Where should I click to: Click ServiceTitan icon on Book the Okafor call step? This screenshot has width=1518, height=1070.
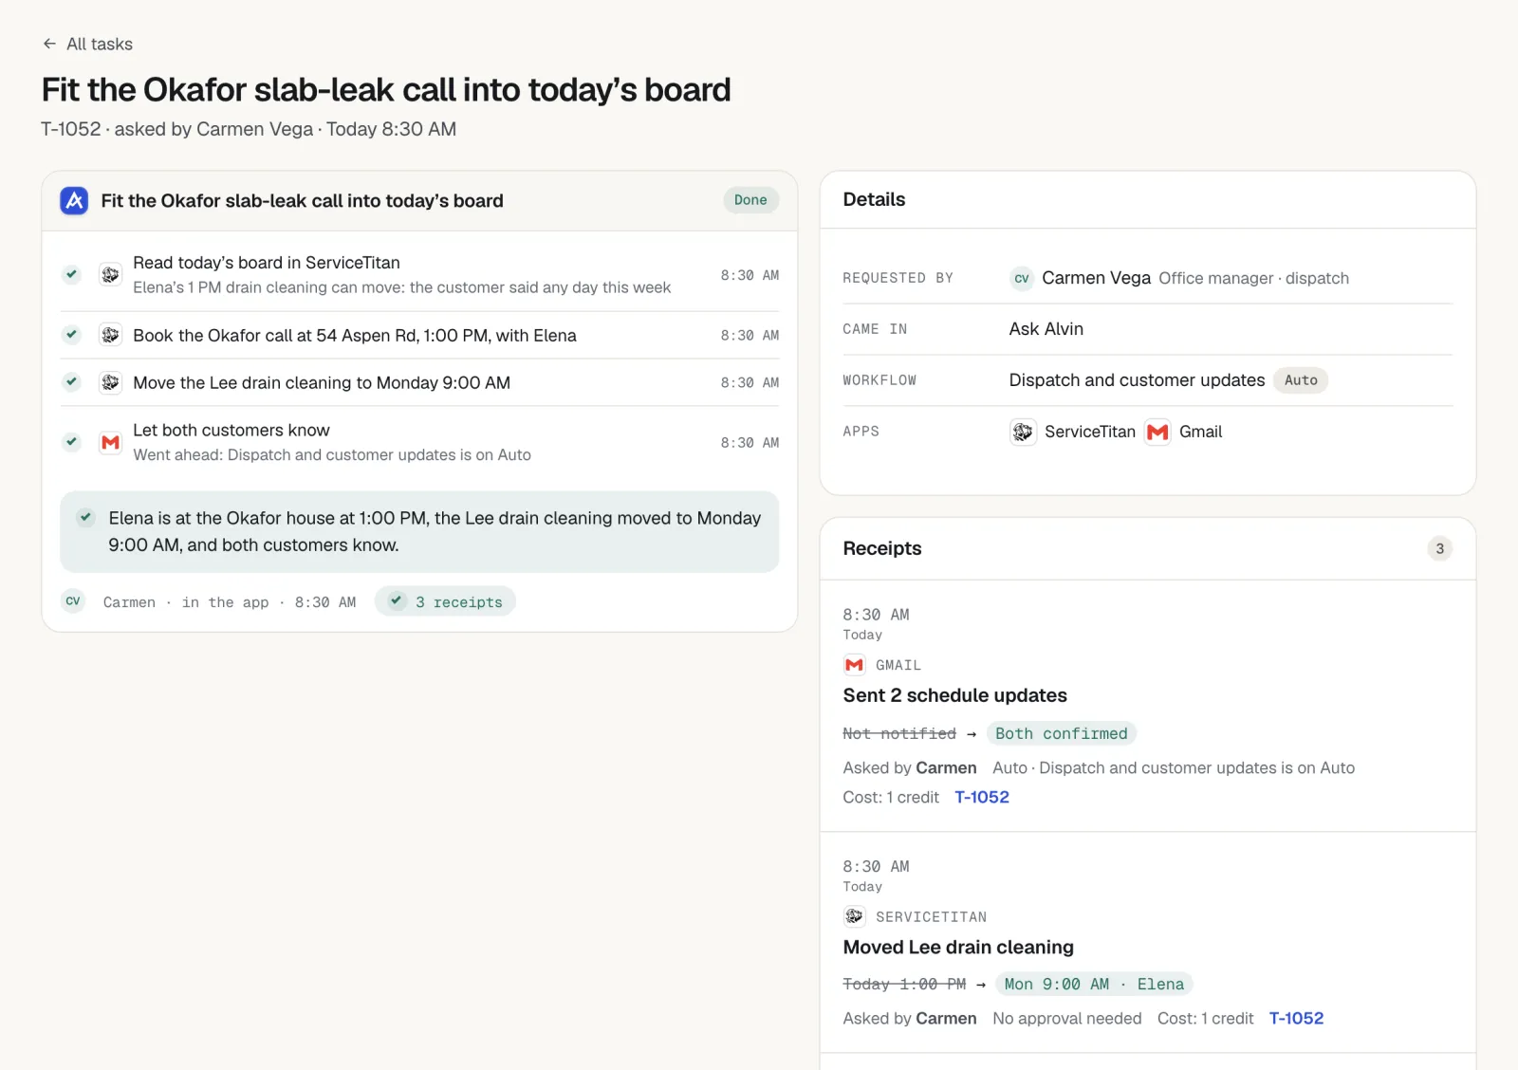pyautogui.click(x=110, y=335)
